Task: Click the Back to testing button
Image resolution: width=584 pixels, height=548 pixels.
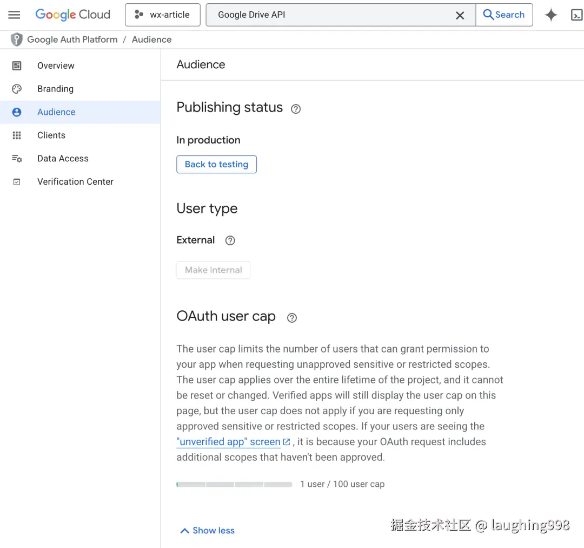Action: pyautogui.click(x=216, y=165)
